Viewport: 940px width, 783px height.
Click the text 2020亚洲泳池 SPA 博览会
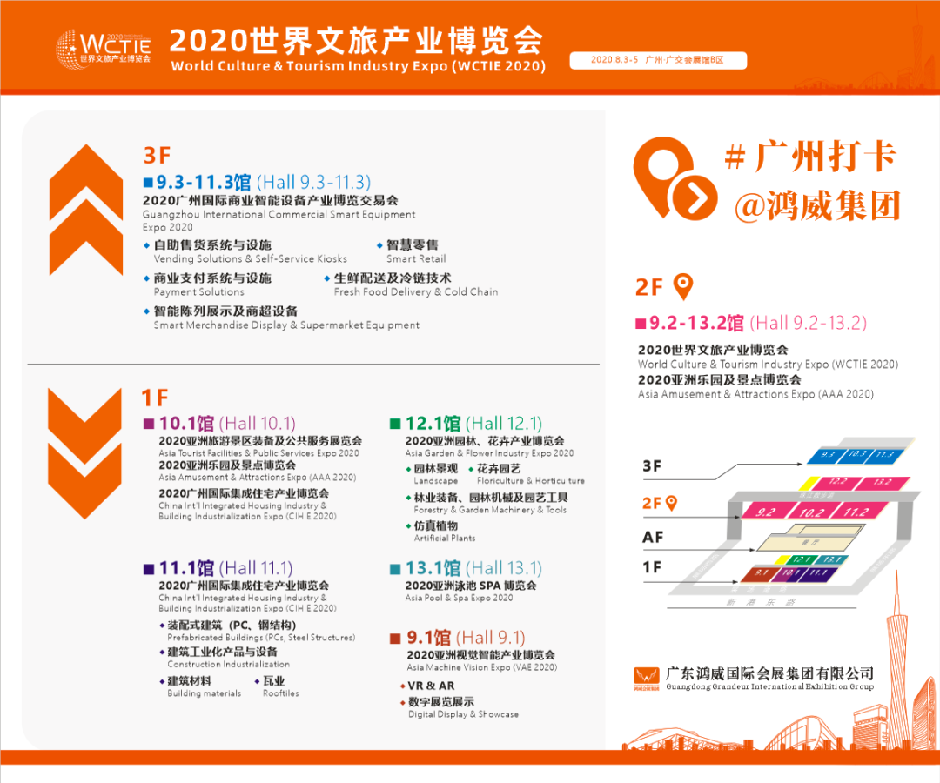pyautogui.click(x=471, y=586)
